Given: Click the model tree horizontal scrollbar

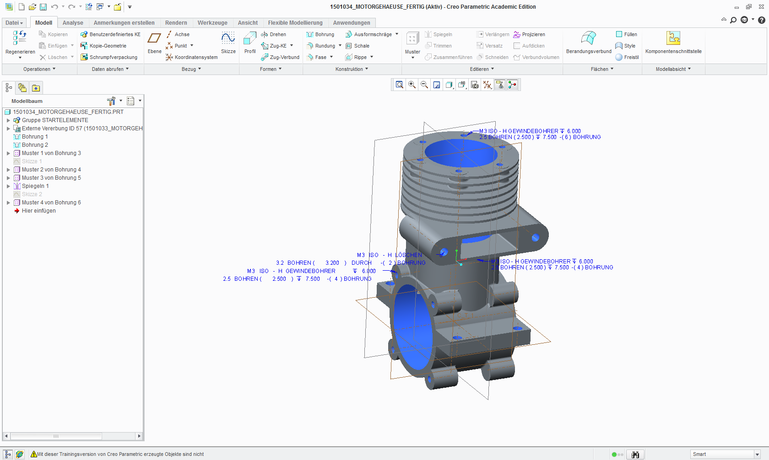Looking at the screenshot, I should point(56,436).
